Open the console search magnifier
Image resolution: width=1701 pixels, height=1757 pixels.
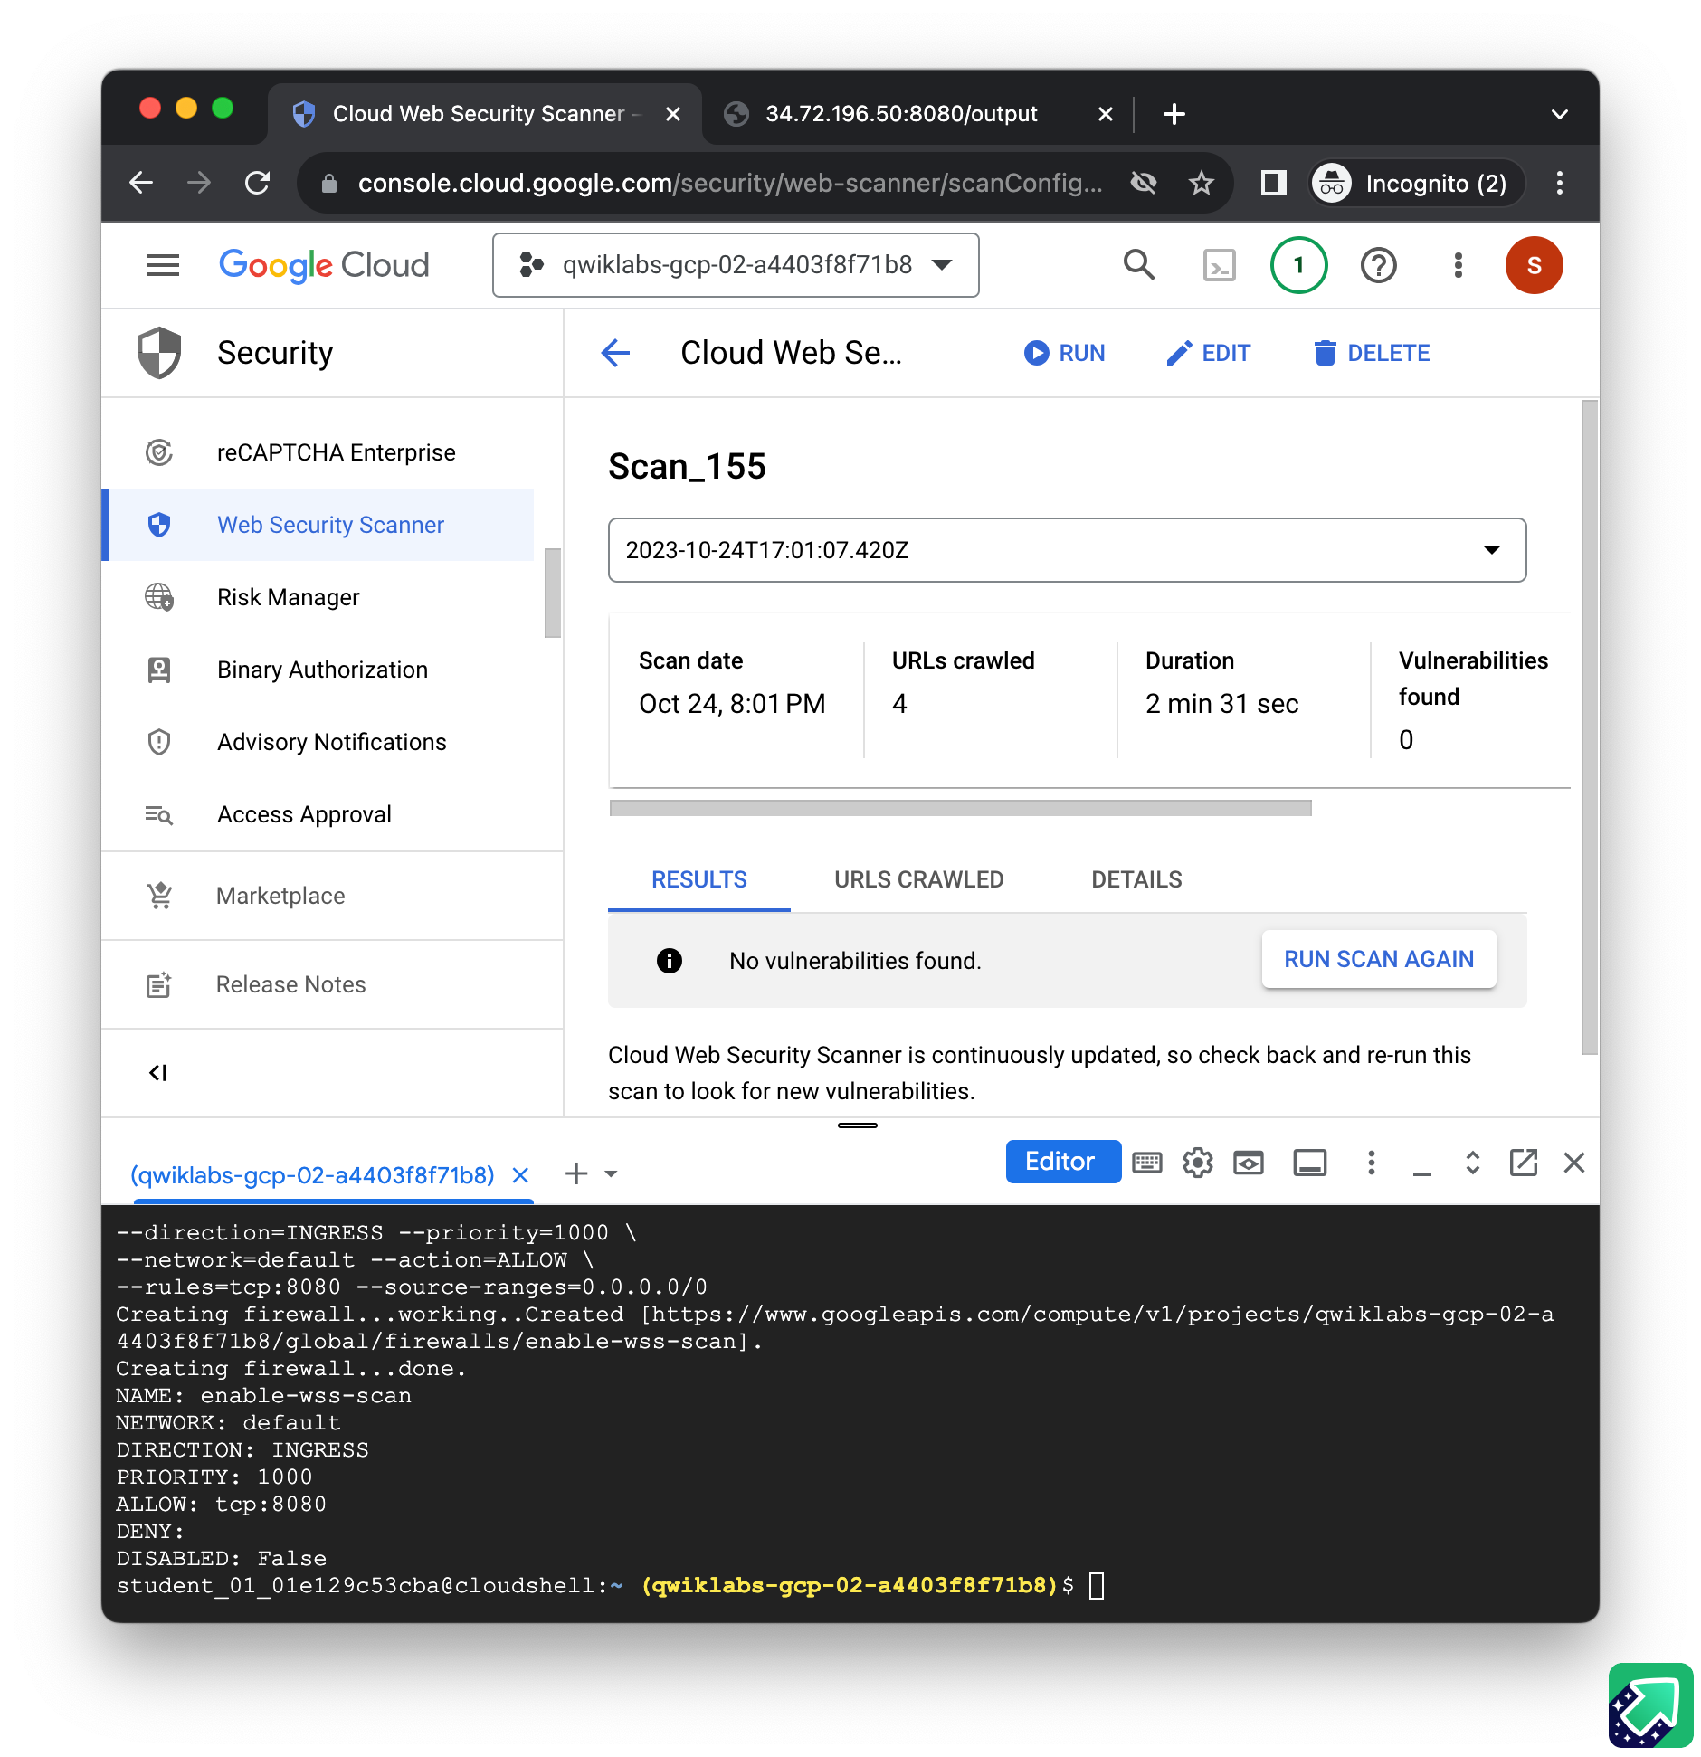[1139, 265]
